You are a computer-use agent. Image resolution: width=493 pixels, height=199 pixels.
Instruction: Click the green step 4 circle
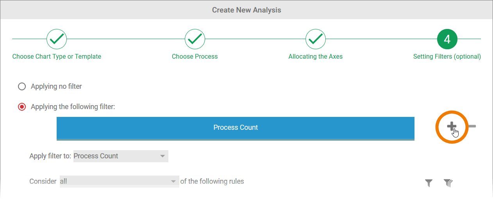click(x=447, y=39)
